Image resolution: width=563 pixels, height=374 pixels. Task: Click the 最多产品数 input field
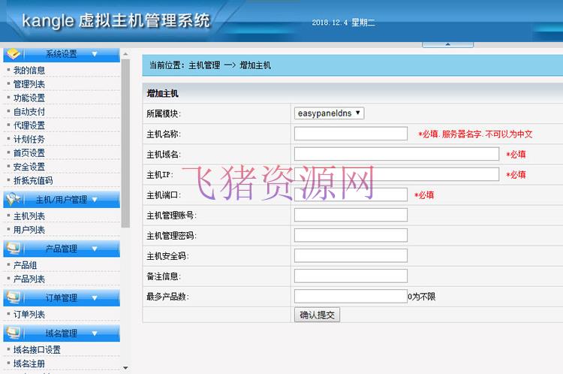click(x=351, y=296)
